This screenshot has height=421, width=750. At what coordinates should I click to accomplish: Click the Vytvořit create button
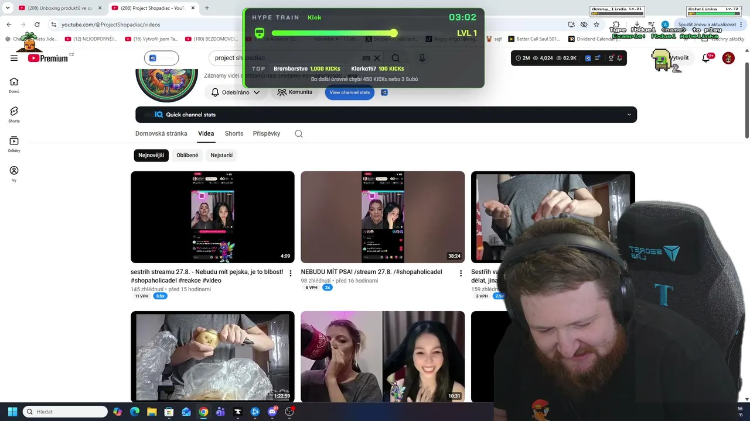[679, 58]
